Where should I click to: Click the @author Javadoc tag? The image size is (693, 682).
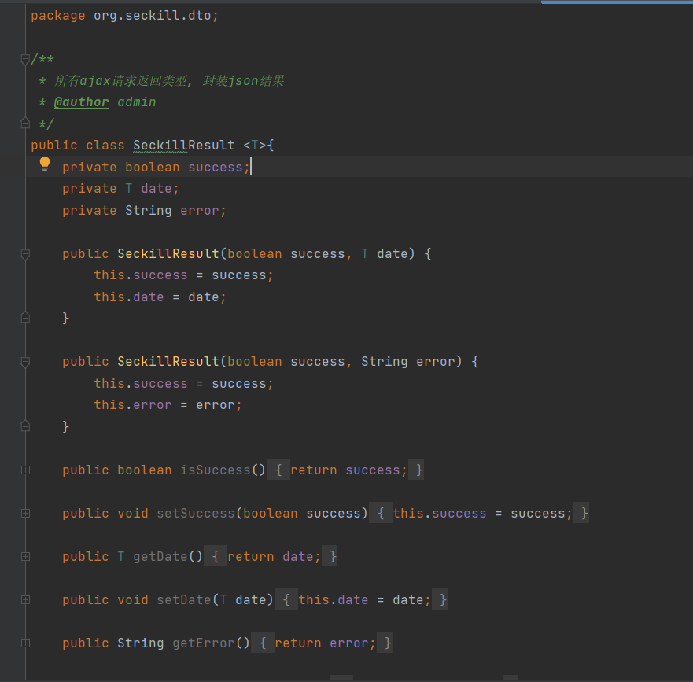point(81,102)
